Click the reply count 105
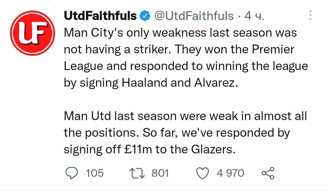 tap(95, 173)
